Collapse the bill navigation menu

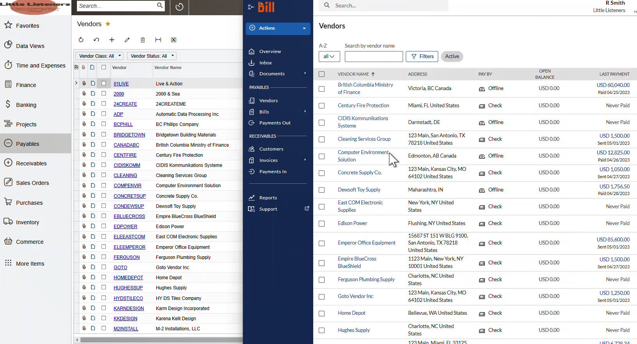[x=251, y=7]
